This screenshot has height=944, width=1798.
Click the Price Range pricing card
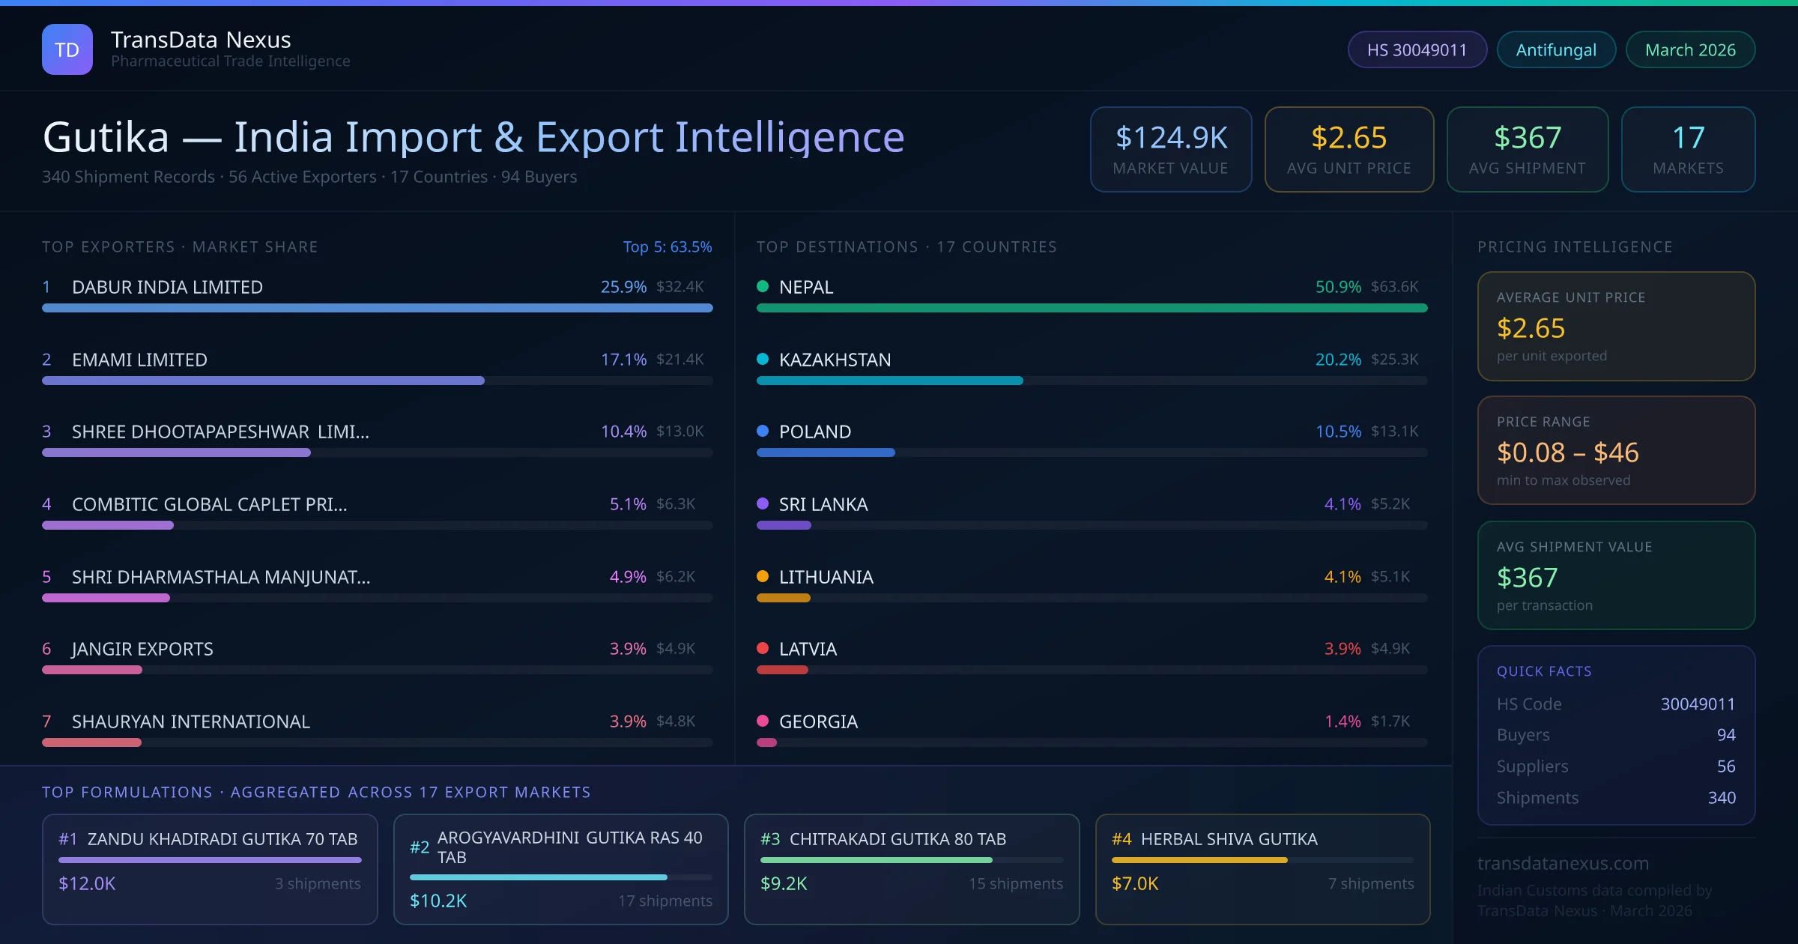pos(1615,450)
